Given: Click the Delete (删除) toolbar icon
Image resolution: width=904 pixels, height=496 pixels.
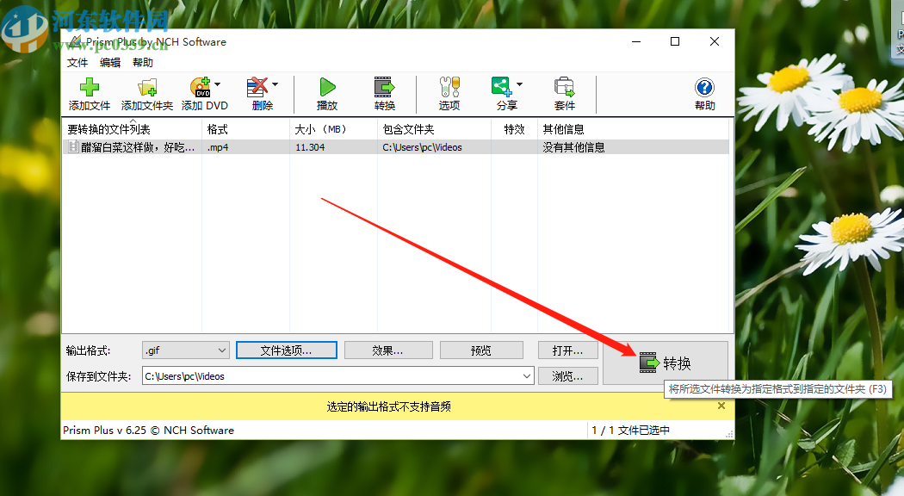Looking at the screenshot, I should click(x=257, y=87).
